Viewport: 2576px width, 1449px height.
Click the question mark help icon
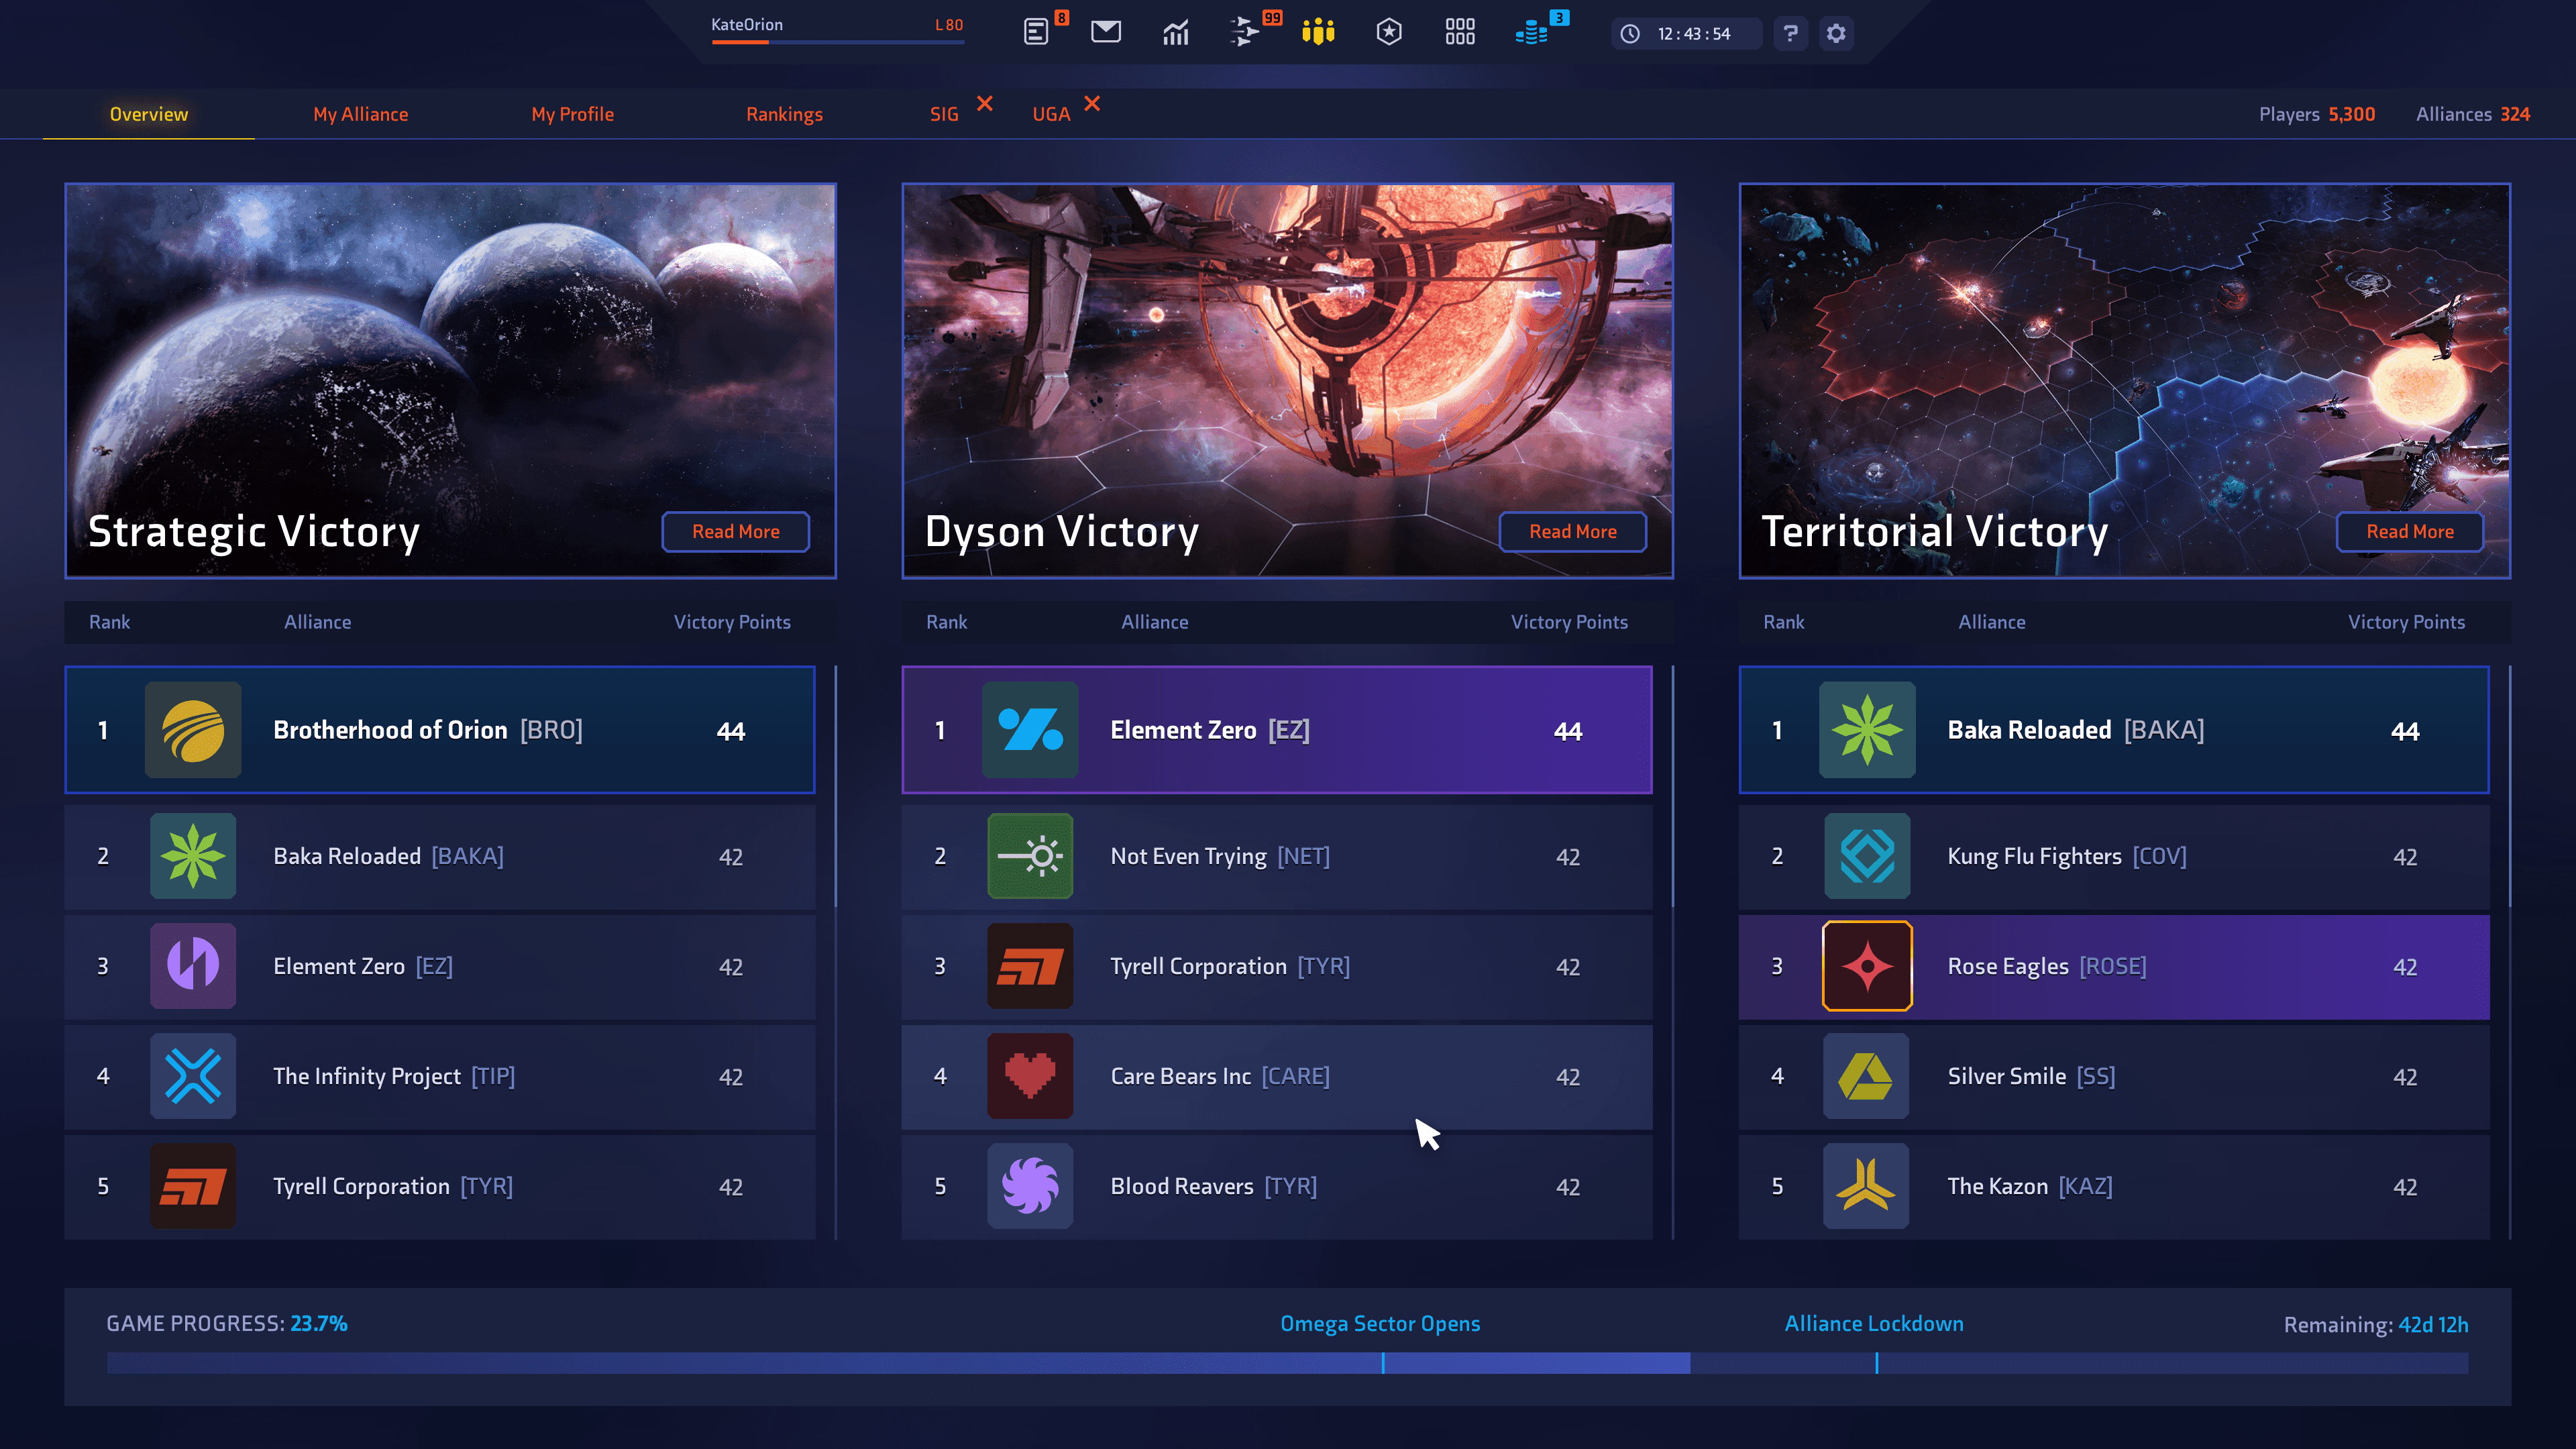(1790, 33)
